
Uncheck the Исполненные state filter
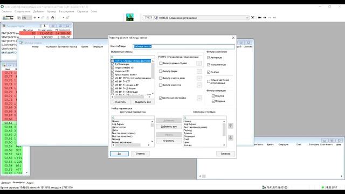[209, 65]
